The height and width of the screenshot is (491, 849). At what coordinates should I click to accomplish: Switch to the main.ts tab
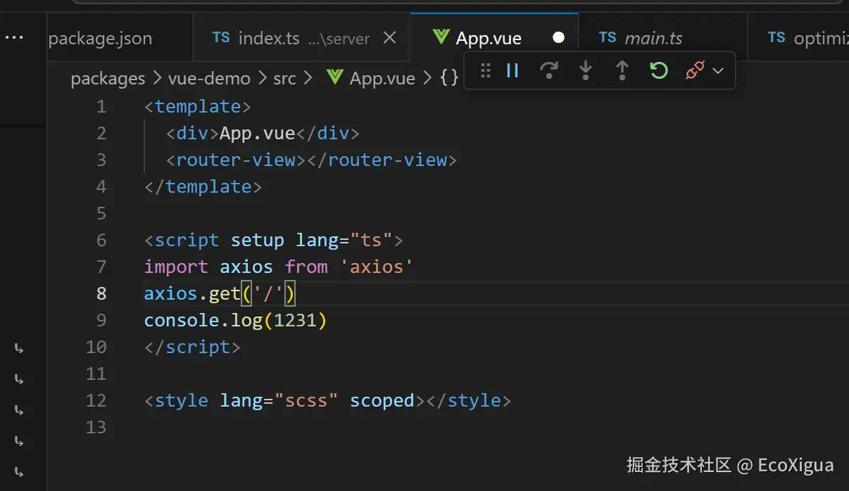coord(641,38)
